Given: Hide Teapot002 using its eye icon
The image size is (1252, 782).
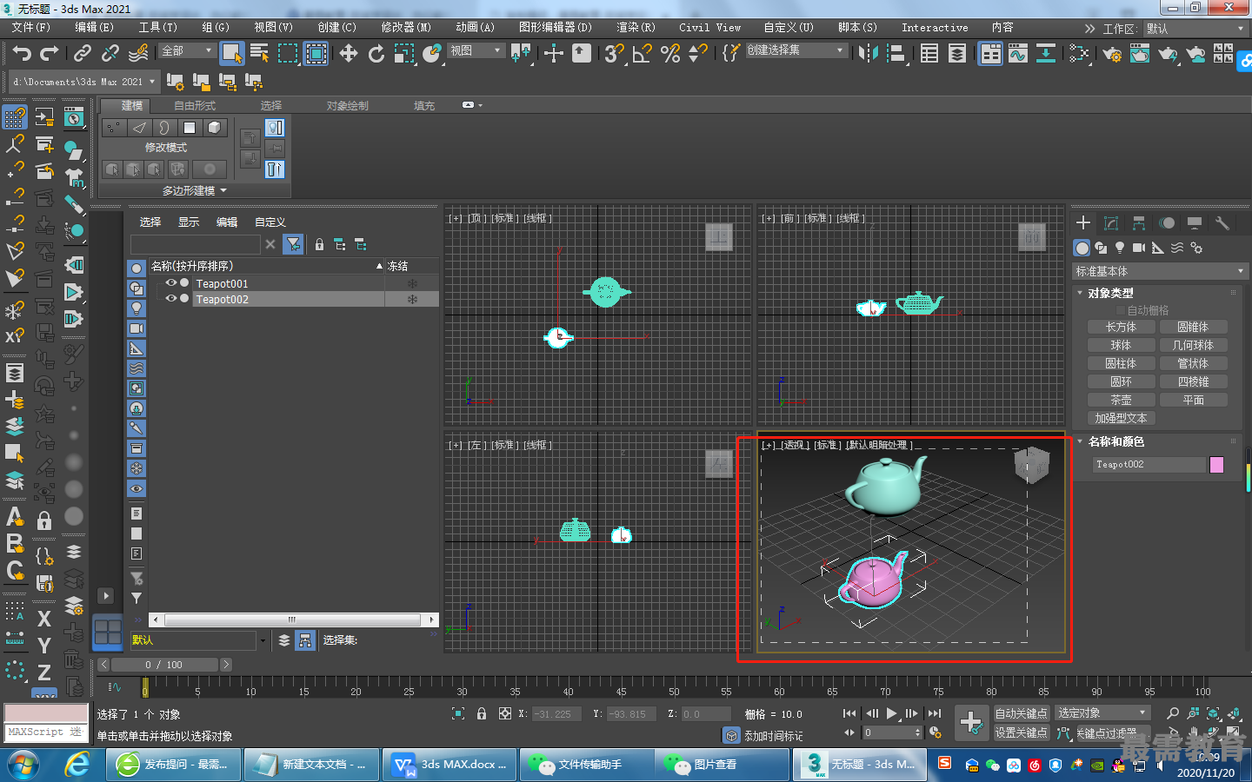Looking at the screenshot, I should [x=171, y=299].
